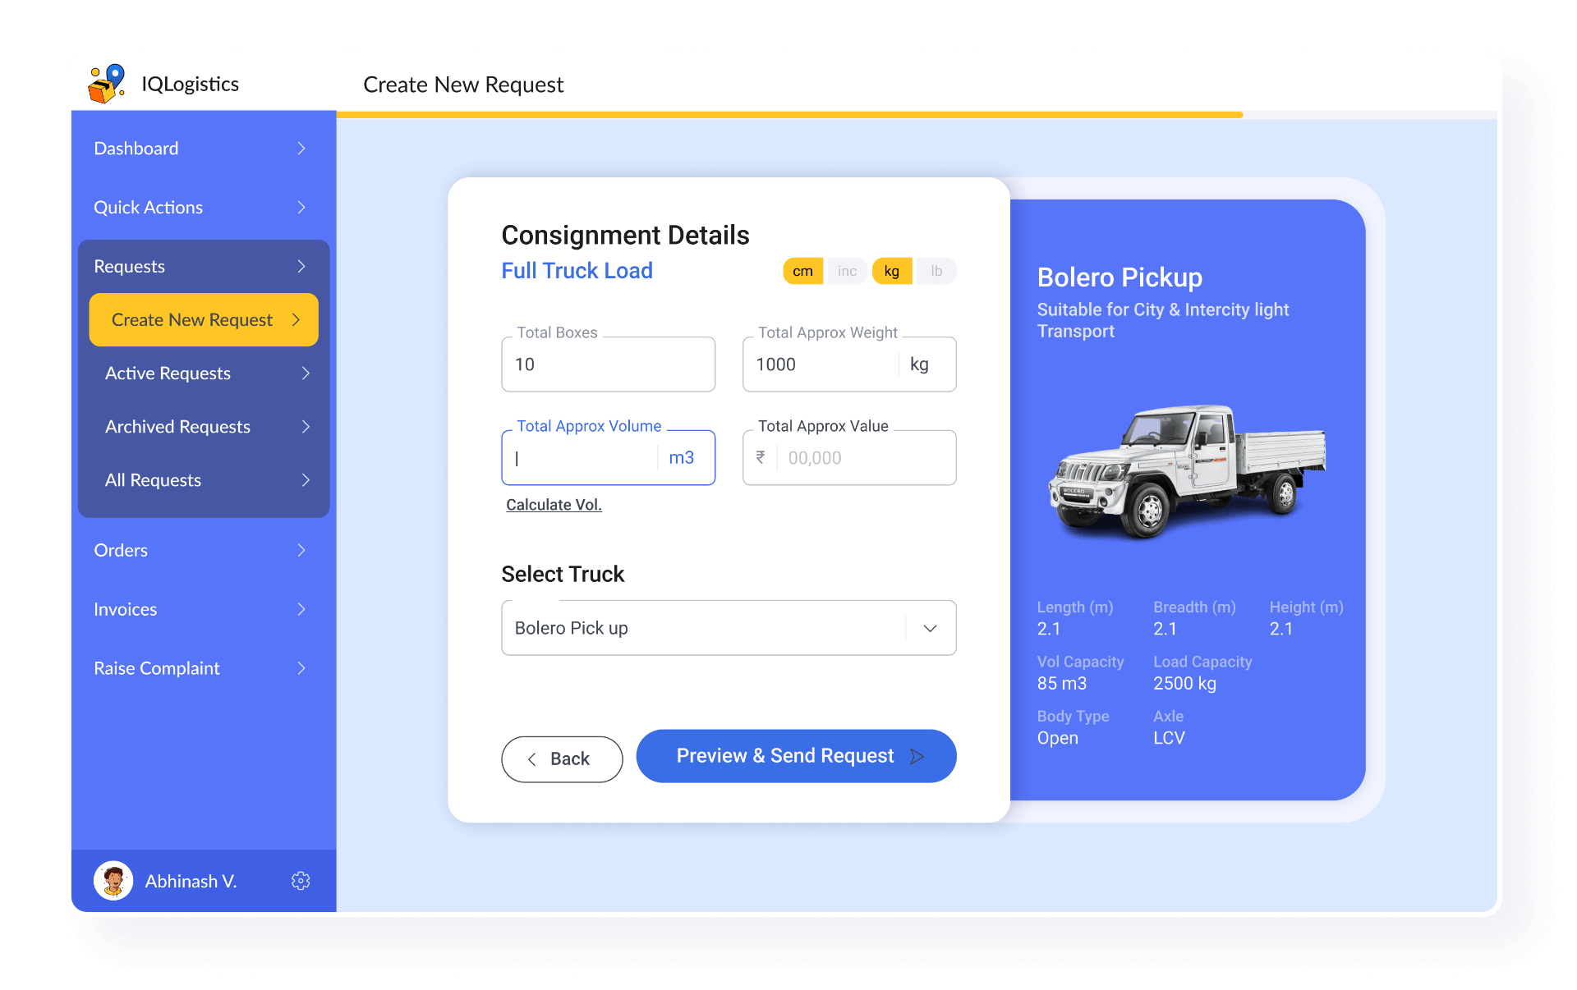Click the chevron next to Dashboard
1577x990 pixels.
click(301, 149)
